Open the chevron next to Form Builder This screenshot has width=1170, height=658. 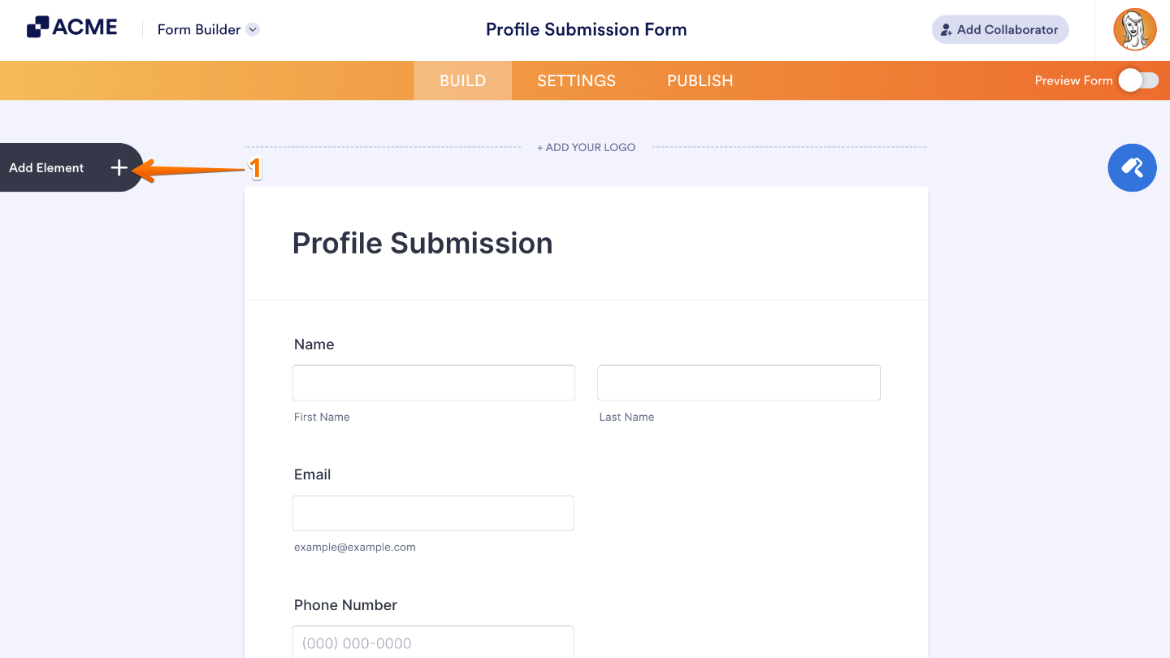point(253,29)
